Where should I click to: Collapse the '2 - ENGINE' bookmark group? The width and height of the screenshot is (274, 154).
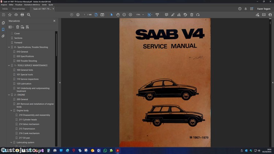pyautogui.click(x=9, y=95)
